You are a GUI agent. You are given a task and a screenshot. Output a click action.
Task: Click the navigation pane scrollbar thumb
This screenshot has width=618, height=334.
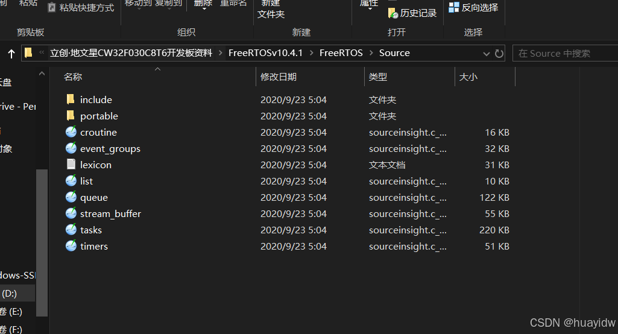(42, 242)
